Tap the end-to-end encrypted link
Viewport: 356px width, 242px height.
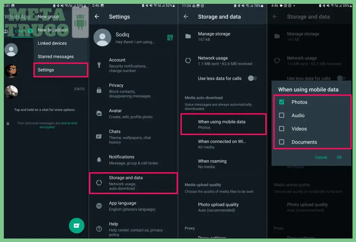(x=58, y=125)
